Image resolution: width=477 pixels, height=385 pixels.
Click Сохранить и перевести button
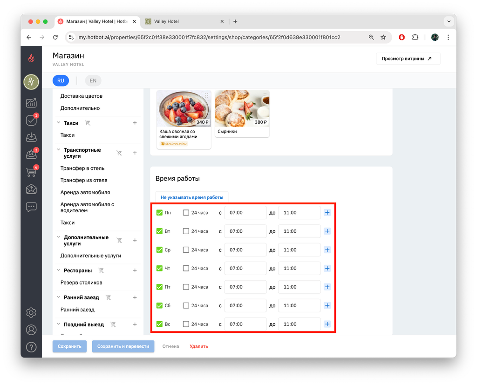pyautogui.click(x=123, y=346)
